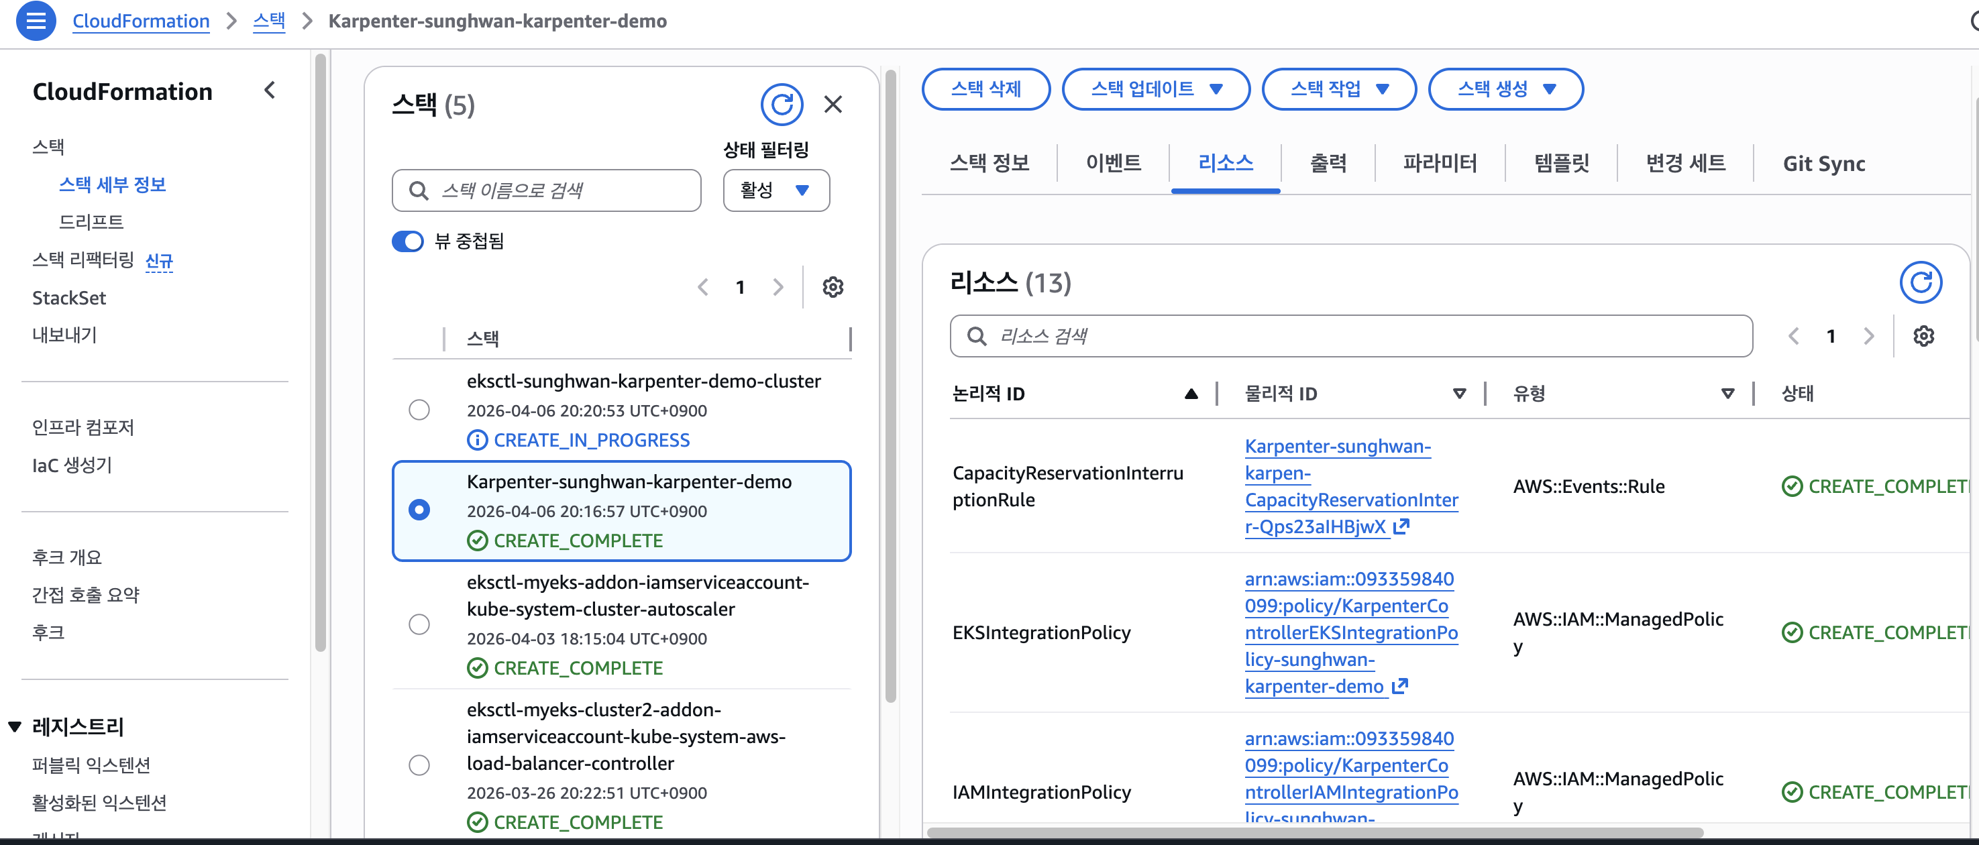Select Karpenter-sunghwan-karpenter-demo stack radio

click(419, 510)
